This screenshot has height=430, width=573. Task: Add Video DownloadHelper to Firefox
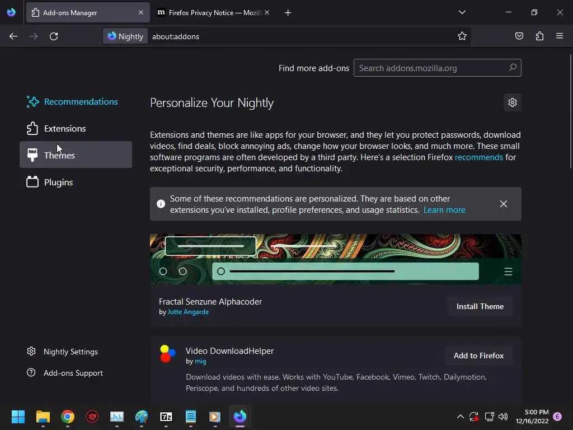click(479, 356)
